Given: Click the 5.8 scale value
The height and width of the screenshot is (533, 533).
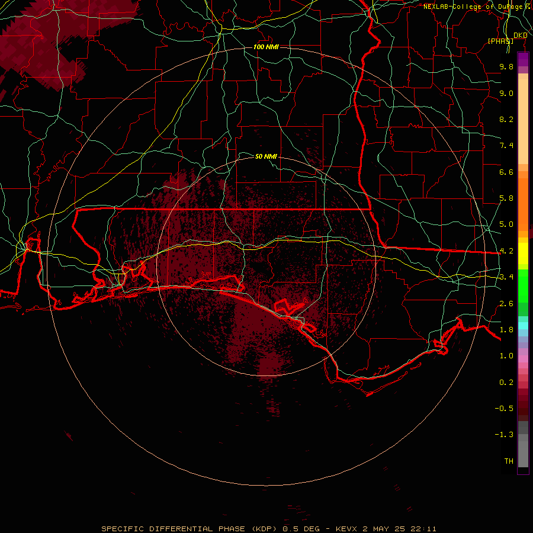Looking at the screenshot, I should click(506, 198).
